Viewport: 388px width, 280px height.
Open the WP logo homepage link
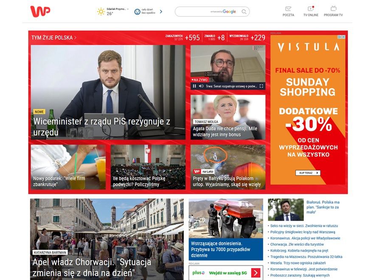click(40, 11)
